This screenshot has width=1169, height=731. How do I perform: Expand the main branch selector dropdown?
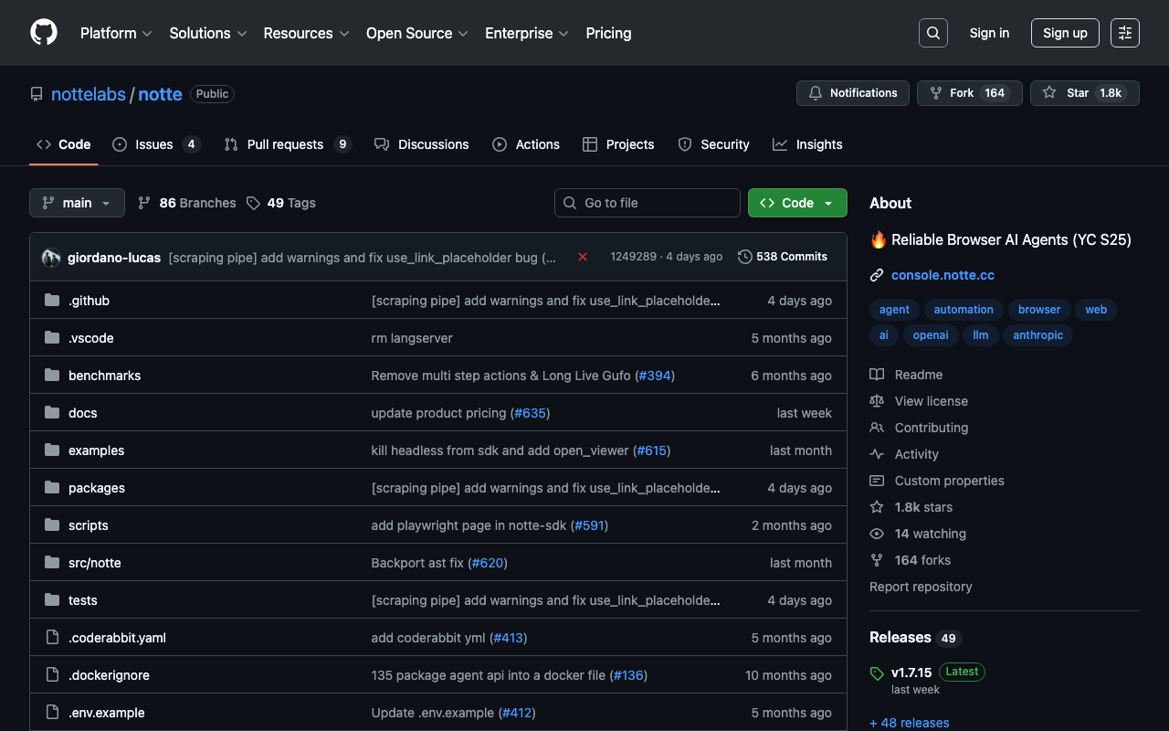coord(77,203)
